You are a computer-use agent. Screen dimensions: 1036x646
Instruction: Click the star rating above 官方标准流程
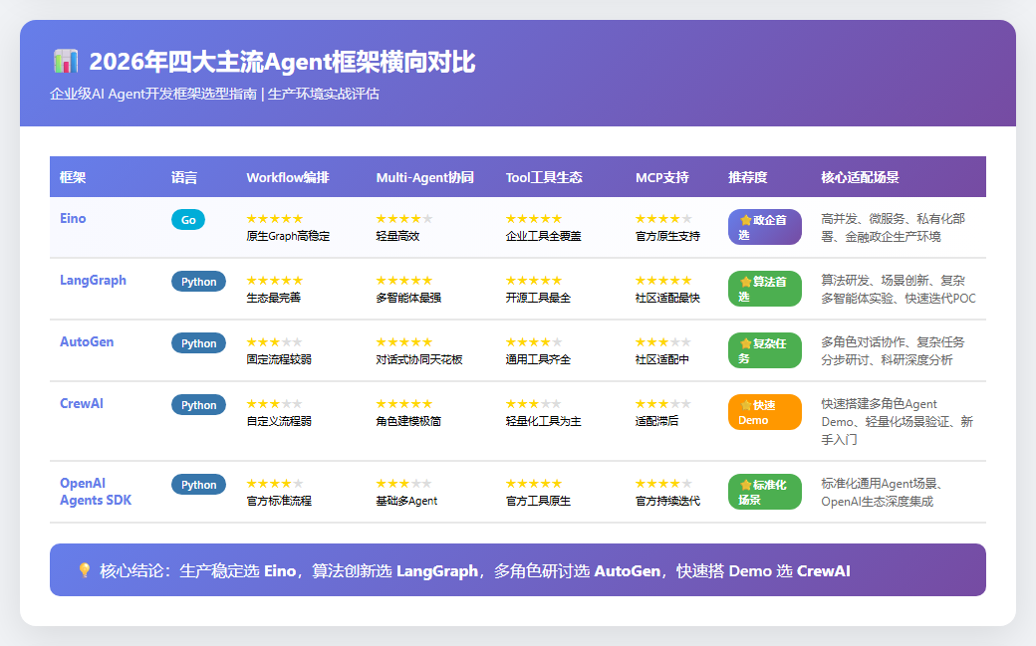click(275, 484)
